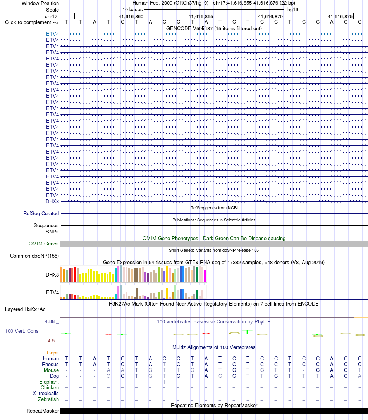Click the 'Rhesus' alignment row label
The image size is (368, 420).
50,364
